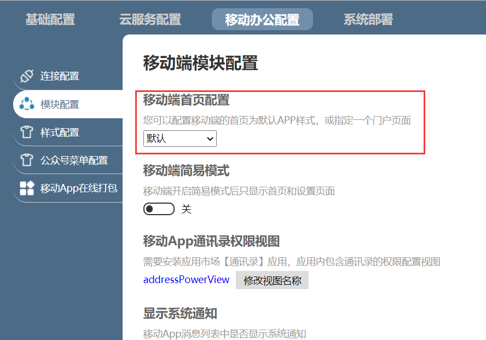This screenshot has height=340, width=486.
Task: Click the description starting with 需要安装应用市场
Action: (x=292, y=262)
